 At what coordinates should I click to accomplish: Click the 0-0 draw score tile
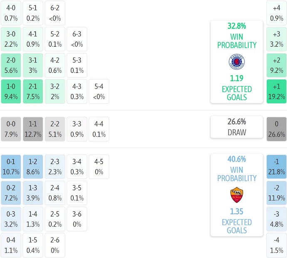click(x=11, y=129)
